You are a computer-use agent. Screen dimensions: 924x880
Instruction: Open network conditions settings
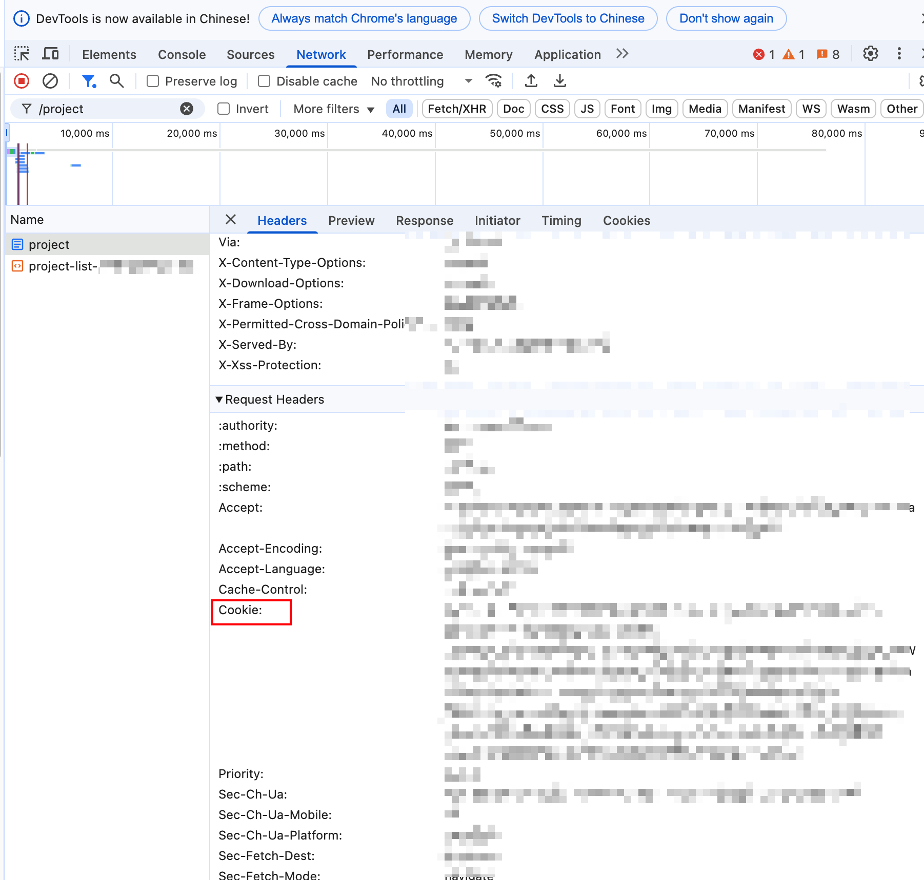pyautogui.click(x=493, y=81)
